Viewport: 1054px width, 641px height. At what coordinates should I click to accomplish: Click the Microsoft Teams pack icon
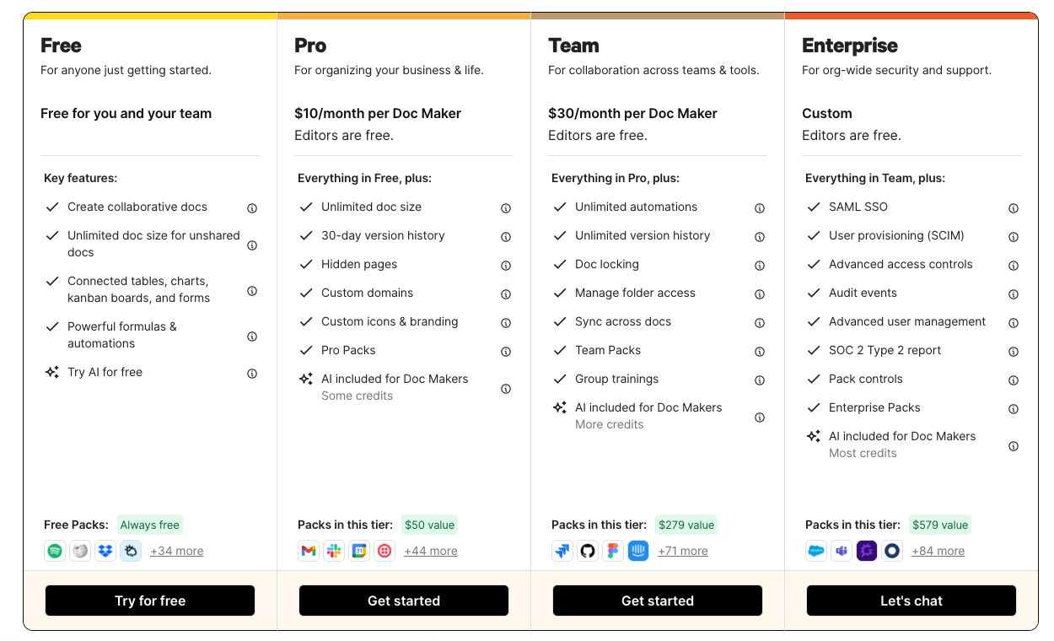[842, 551]
